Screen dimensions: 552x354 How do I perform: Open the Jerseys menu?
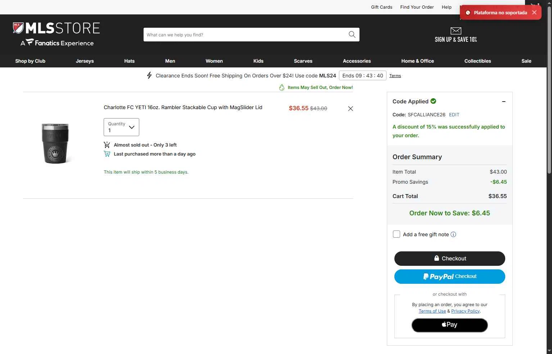(x=85, y=61)
